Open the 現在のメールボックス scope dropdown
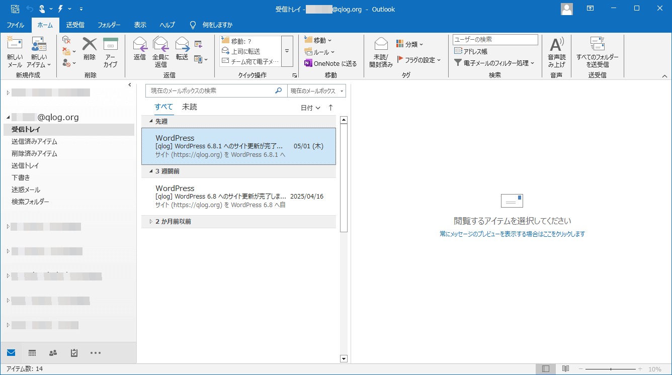The width and height of the screenshot is (672, 375). (317, 91)
